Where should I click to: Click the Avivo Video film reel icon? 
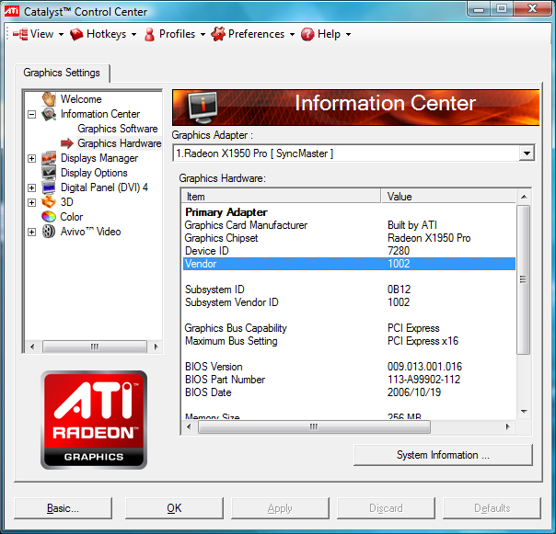point(49,232)
